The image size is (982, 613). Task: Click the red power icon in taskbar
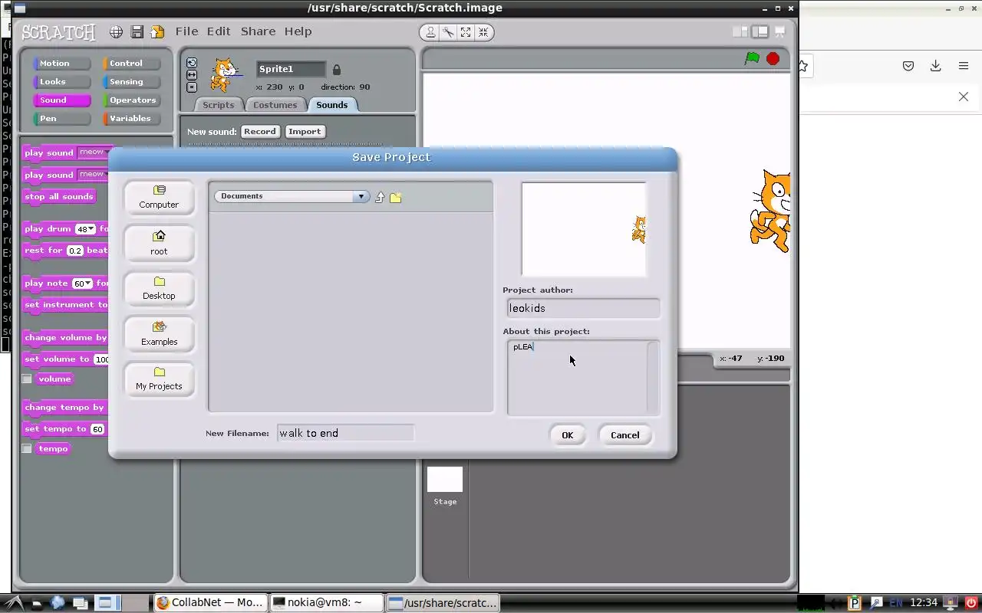tap(970, 603)
